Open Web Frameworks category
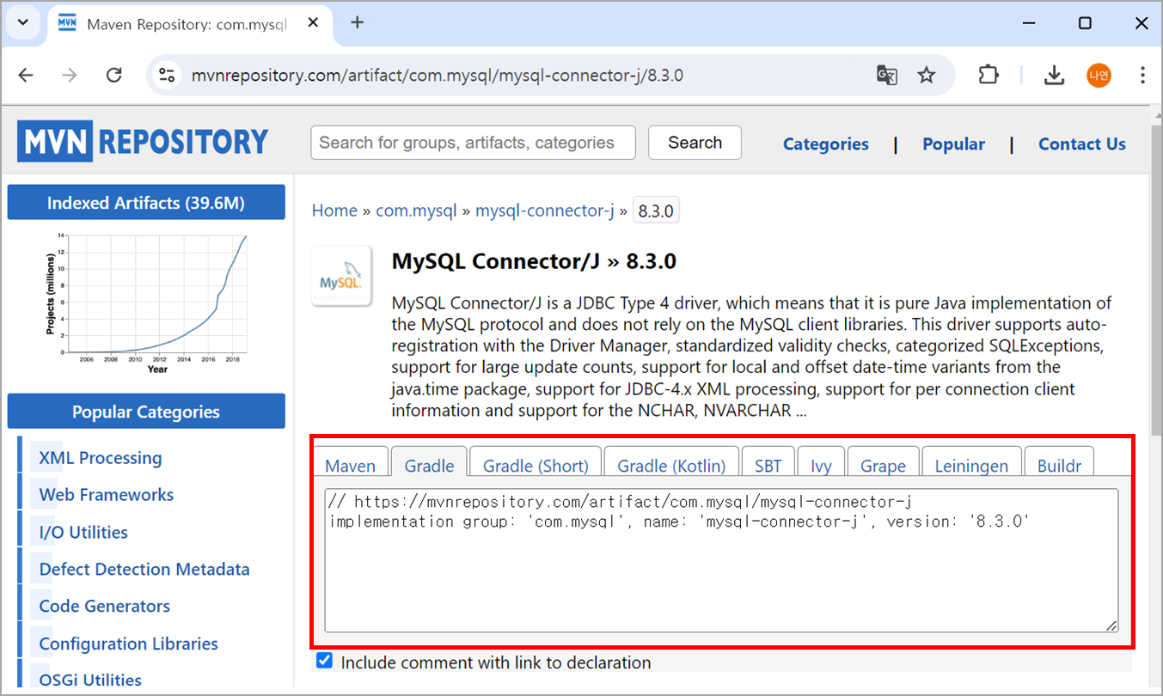The image size is (1163, 696). pyautogui.click(x=107, y=495)
